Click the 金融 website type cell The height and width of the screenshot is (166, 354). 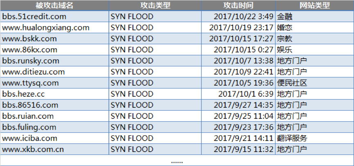click(314, 16)
